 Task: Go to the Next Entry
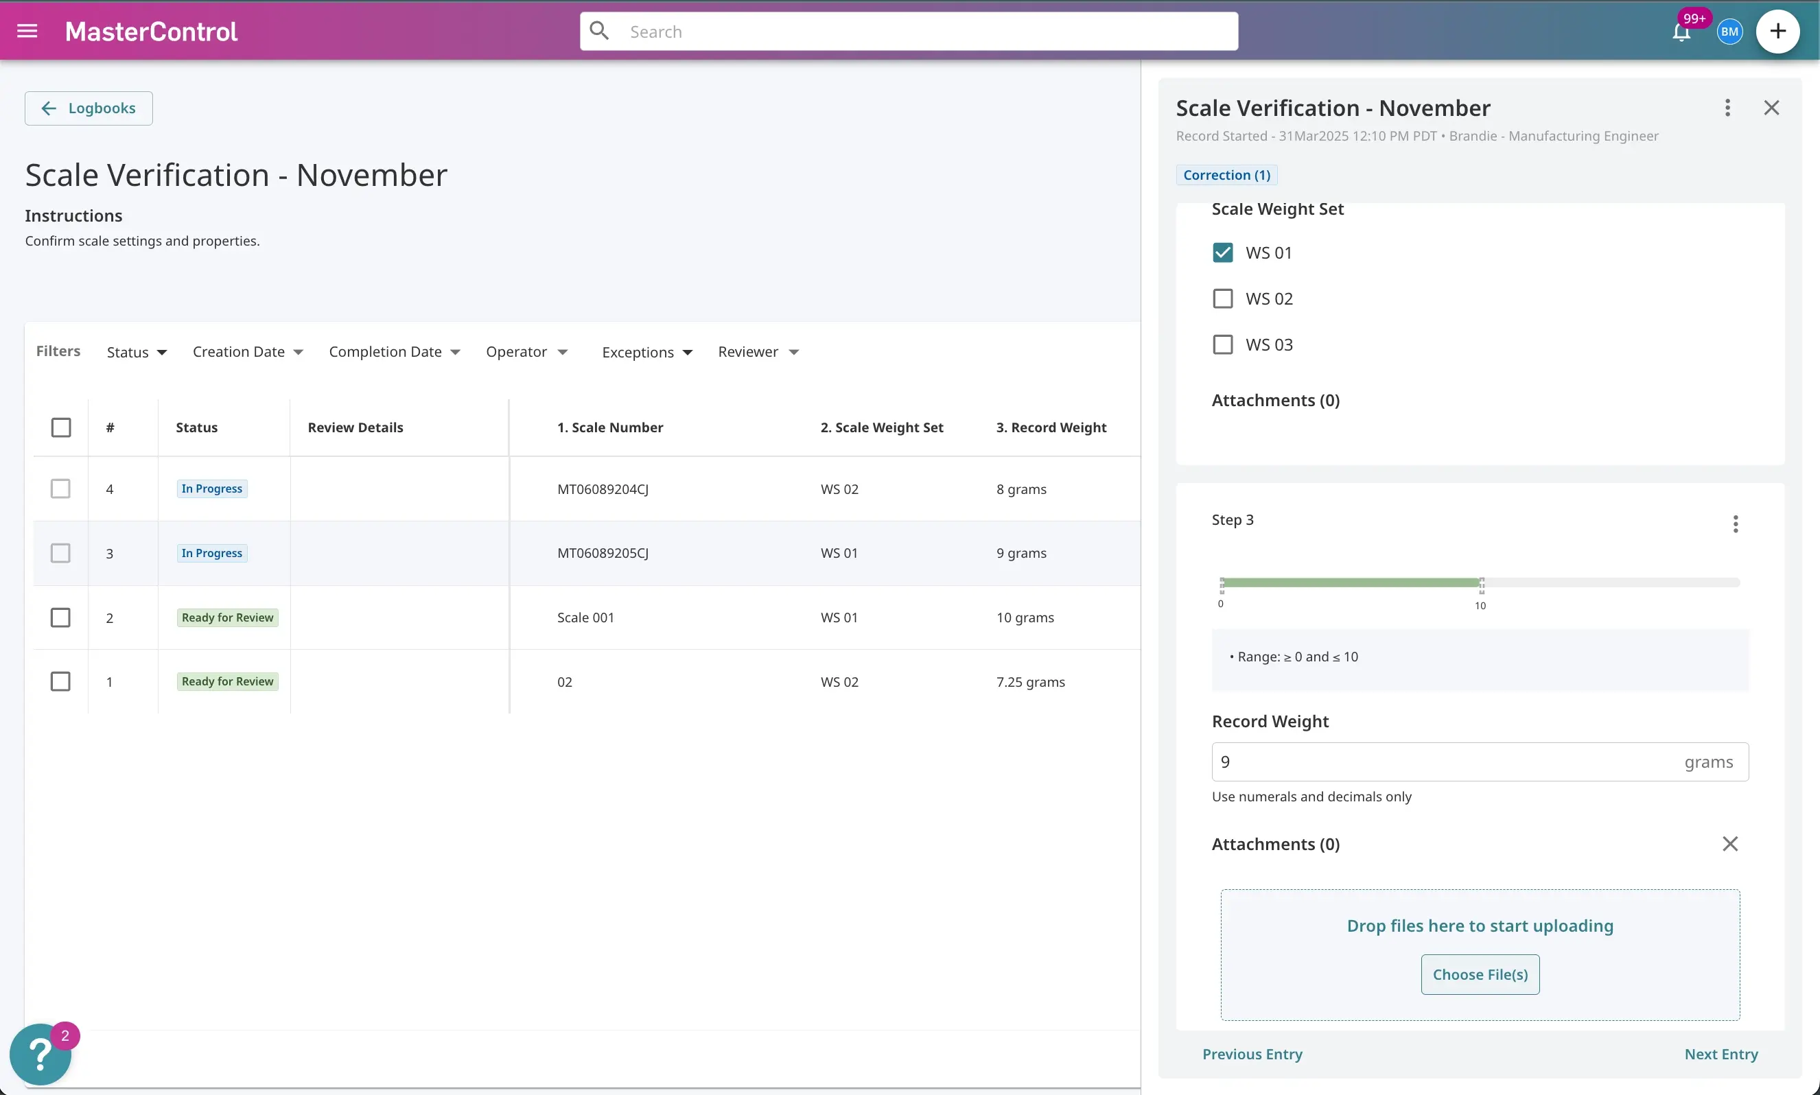point(1720,1054)
